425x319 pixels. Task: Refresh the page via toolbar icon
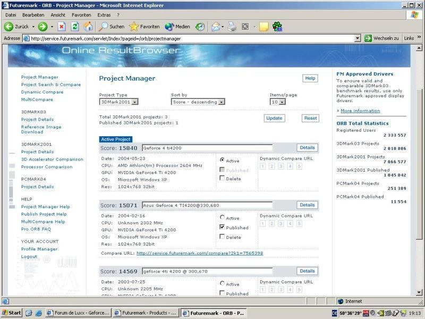[x=75, y=27]
